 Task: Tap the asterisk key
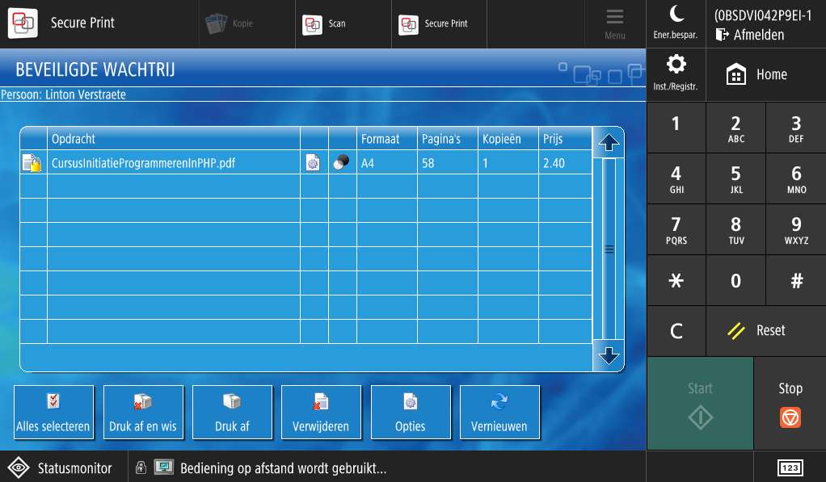tap(676, 280)
